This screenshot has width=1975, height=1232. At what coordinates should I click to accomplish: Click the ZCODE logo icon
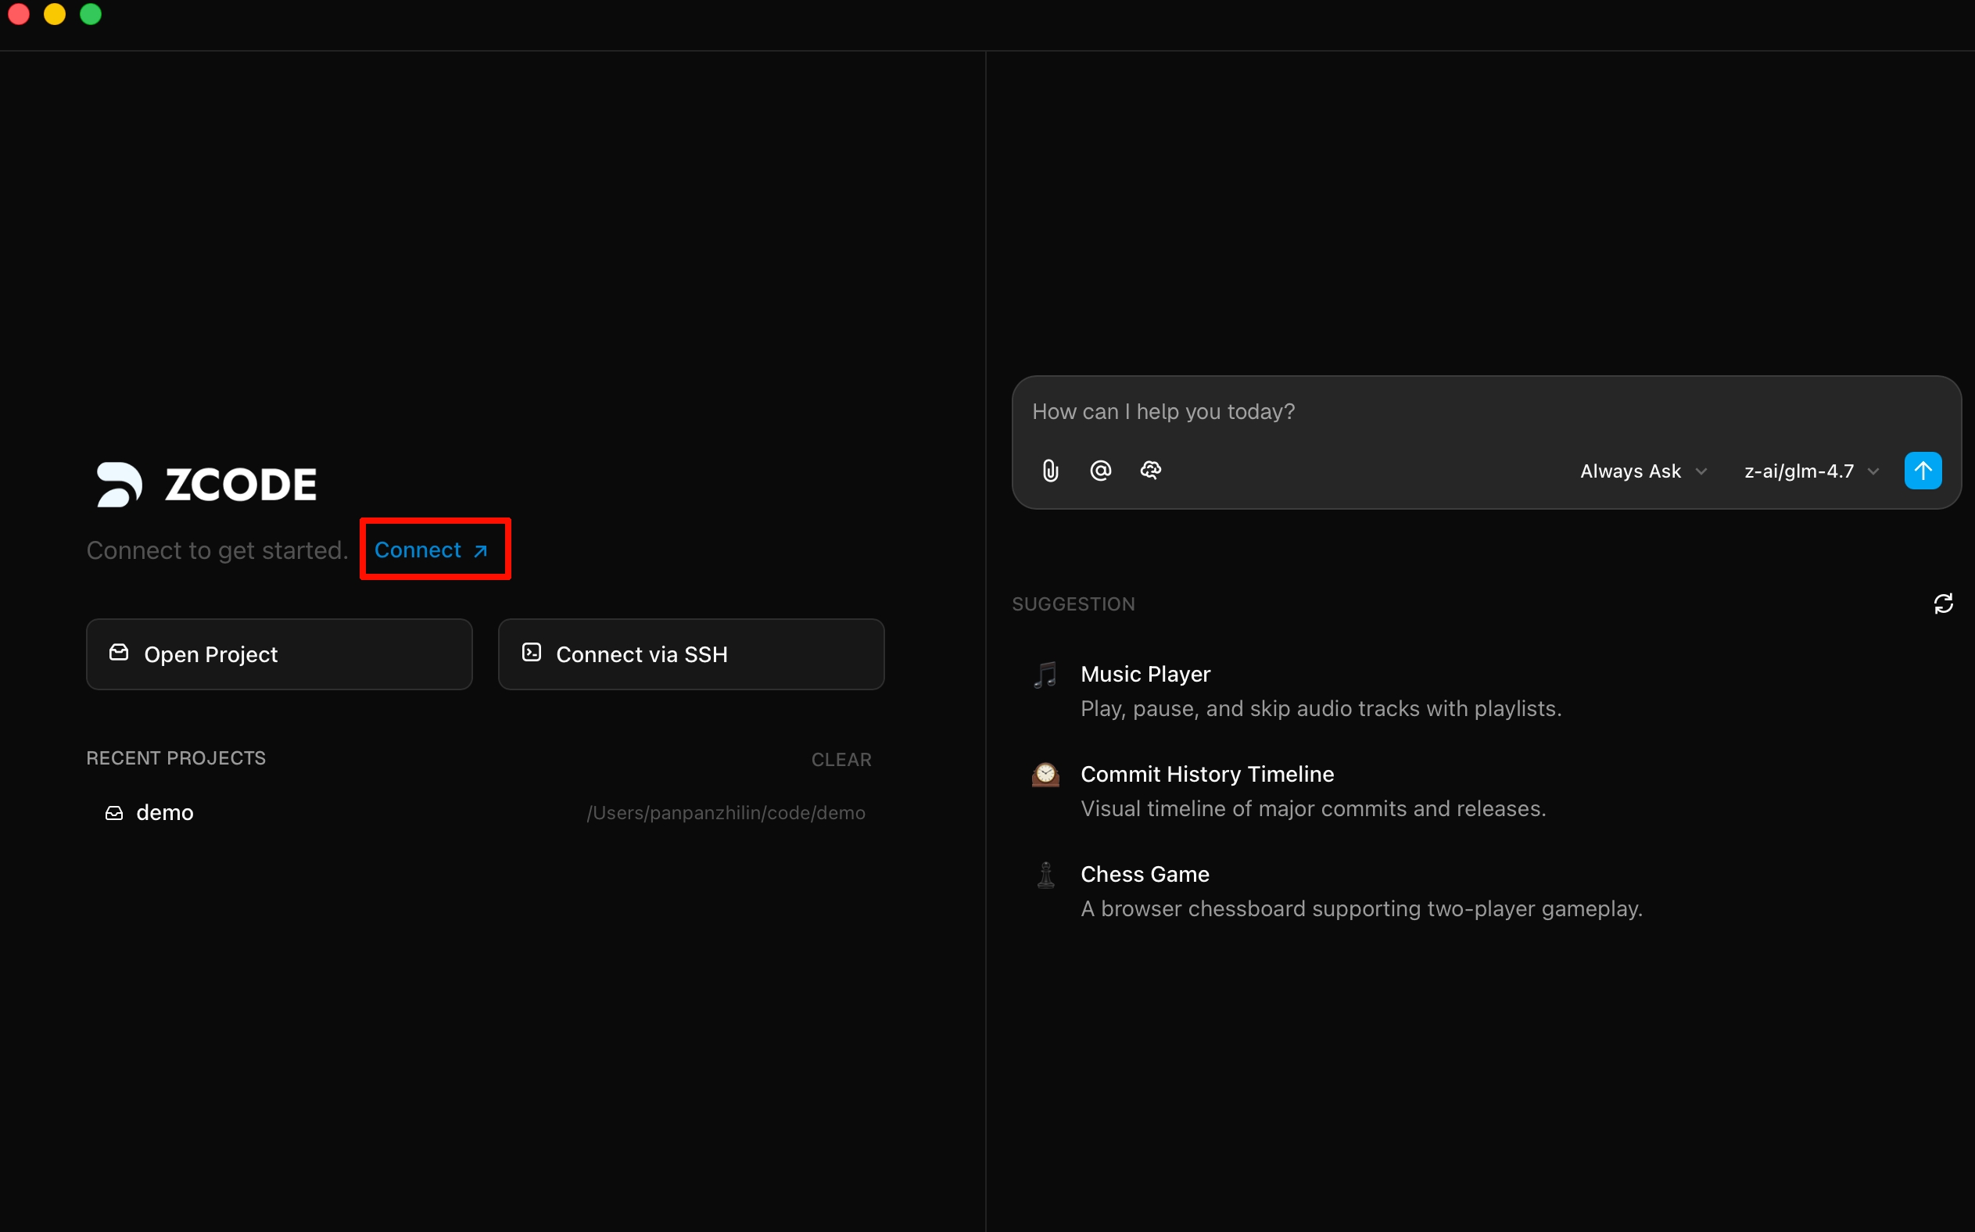click(120, 485)
